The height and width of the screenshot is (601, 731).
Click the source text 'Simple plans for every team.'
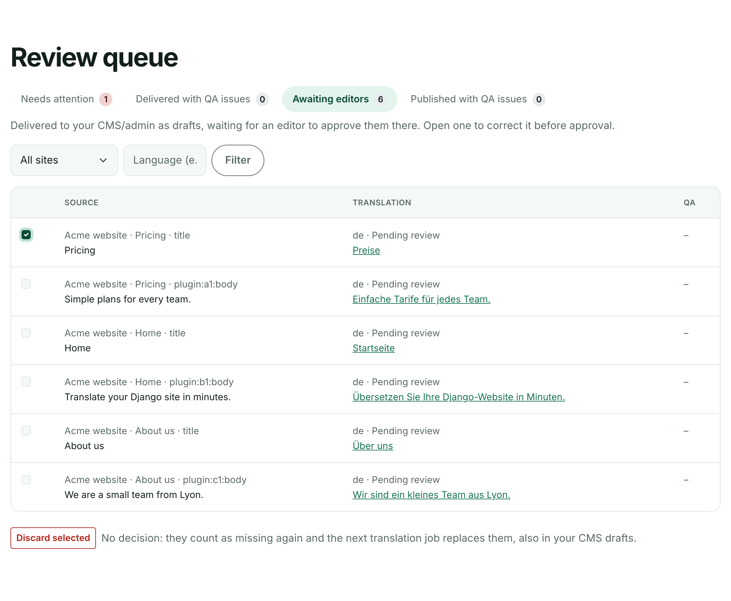(128, 299)
